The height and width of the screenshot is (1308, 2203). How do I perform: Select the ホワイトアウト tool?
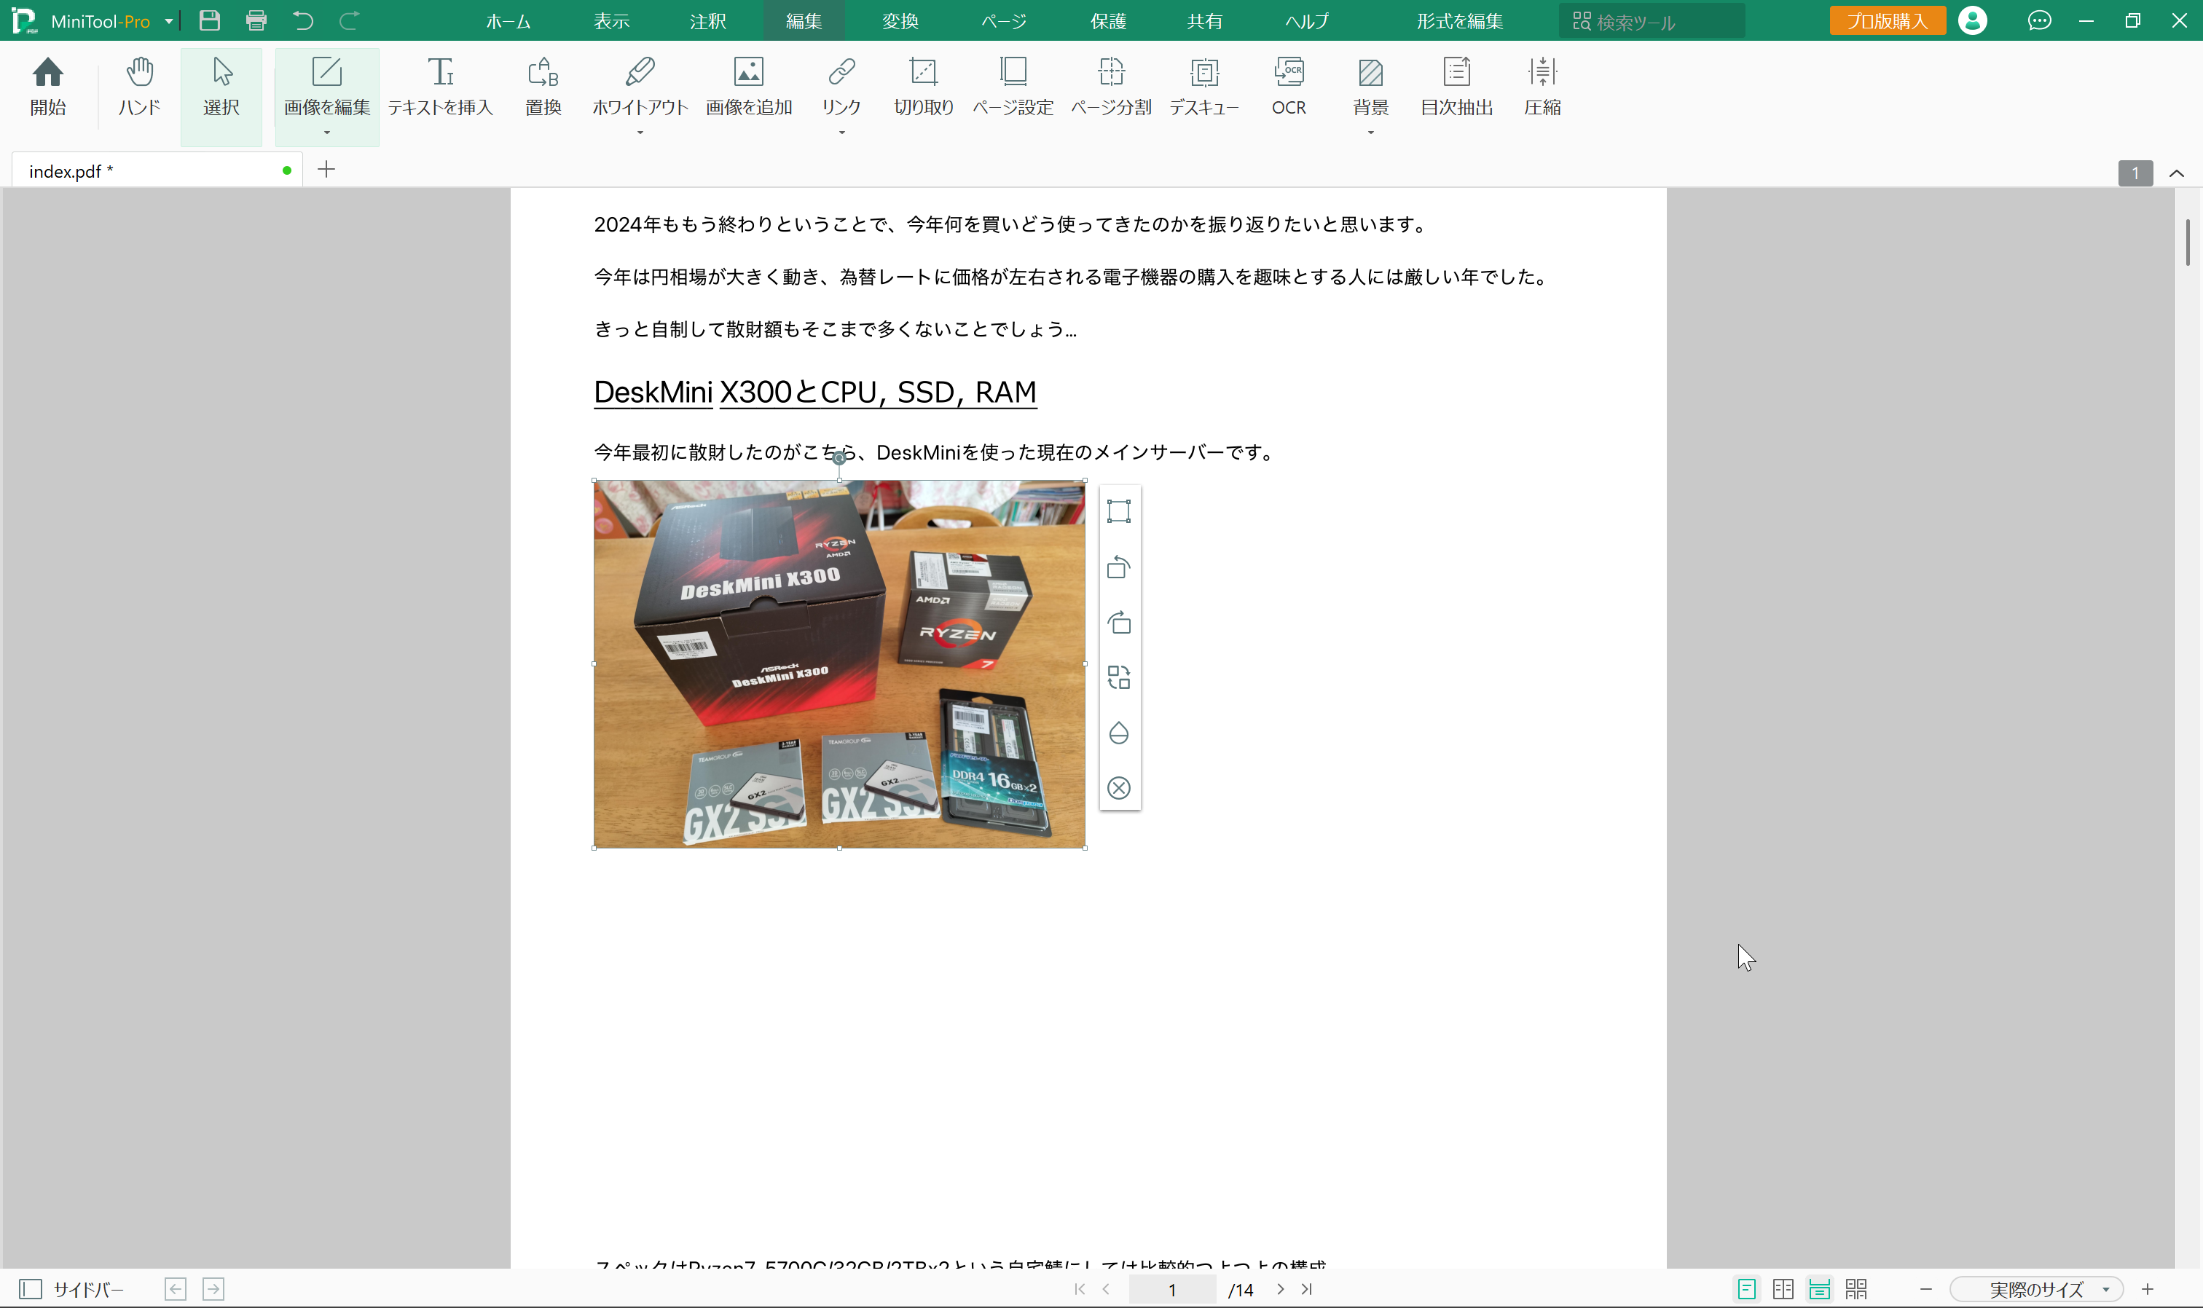pos(640,87)
